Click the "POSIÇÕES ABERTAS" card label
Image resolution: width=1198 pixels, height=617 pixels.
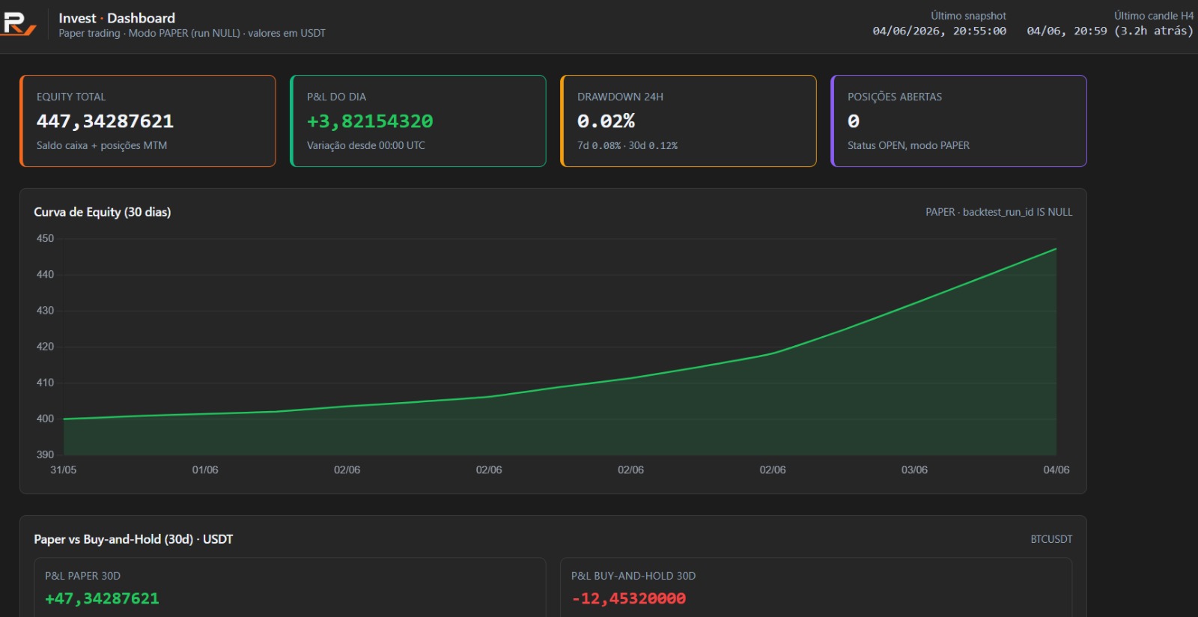[x=895, y=97]
